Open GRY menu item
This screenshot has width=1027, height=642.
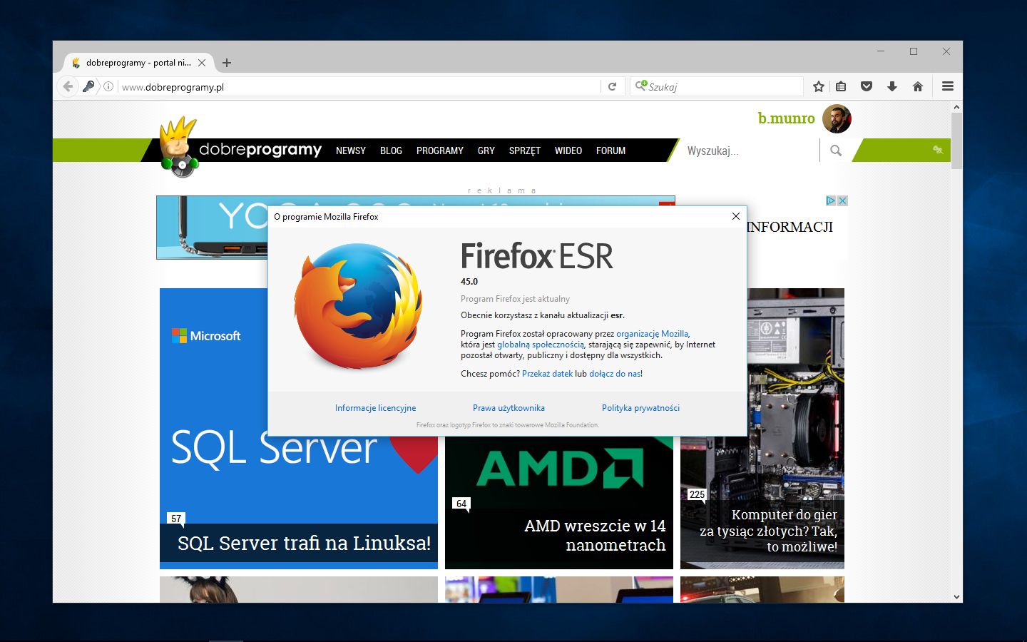486,151
